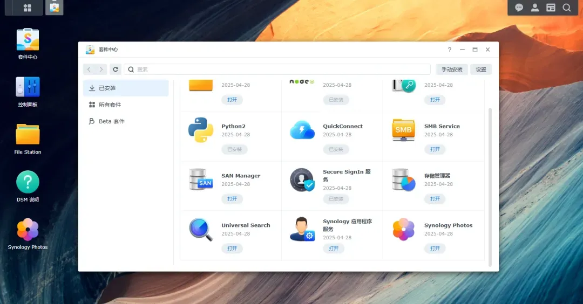Refresh the package list

116,70
